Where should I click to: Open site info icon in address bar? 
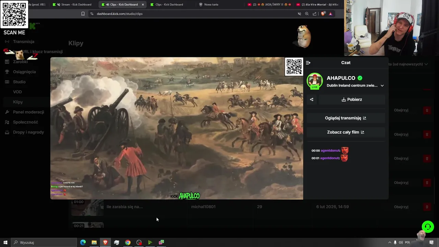click(92, 14)
